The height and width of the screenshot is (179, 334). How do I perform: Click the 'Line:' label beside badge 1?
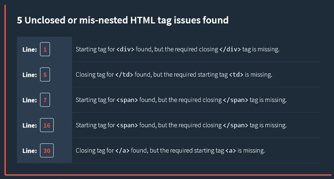29,50
